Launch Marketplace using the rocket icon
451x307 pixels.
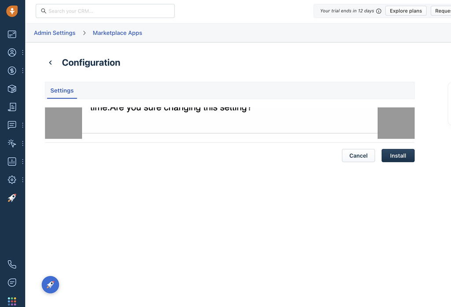12,198
